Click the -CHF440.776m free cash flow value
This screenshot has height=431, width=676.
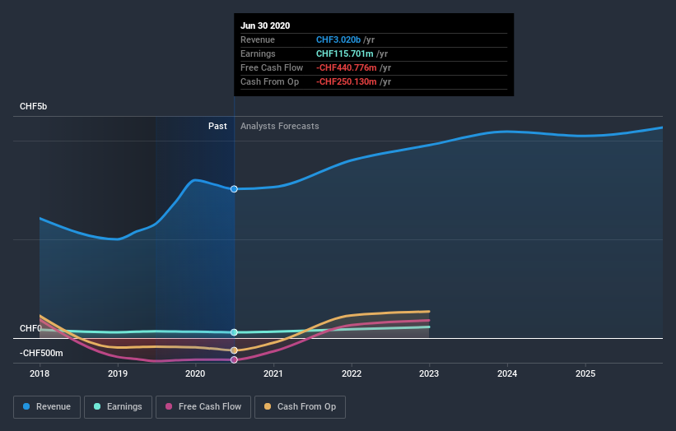point(347,67)
